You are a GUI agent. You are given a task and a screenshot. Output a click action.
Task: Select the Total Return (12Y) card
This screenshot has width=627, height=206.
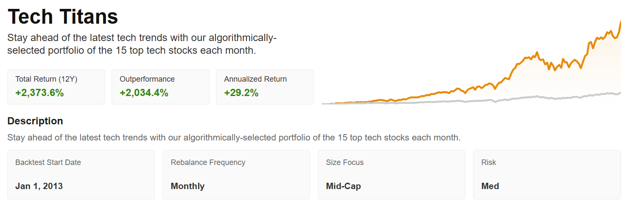coord(56,87)
